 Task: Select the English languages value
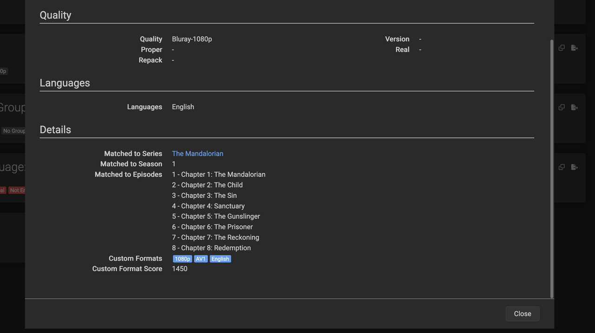[183, 107]
